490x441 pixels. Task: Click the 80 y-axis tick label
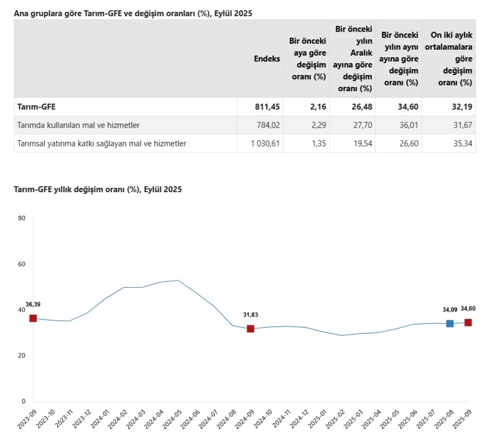22,218
